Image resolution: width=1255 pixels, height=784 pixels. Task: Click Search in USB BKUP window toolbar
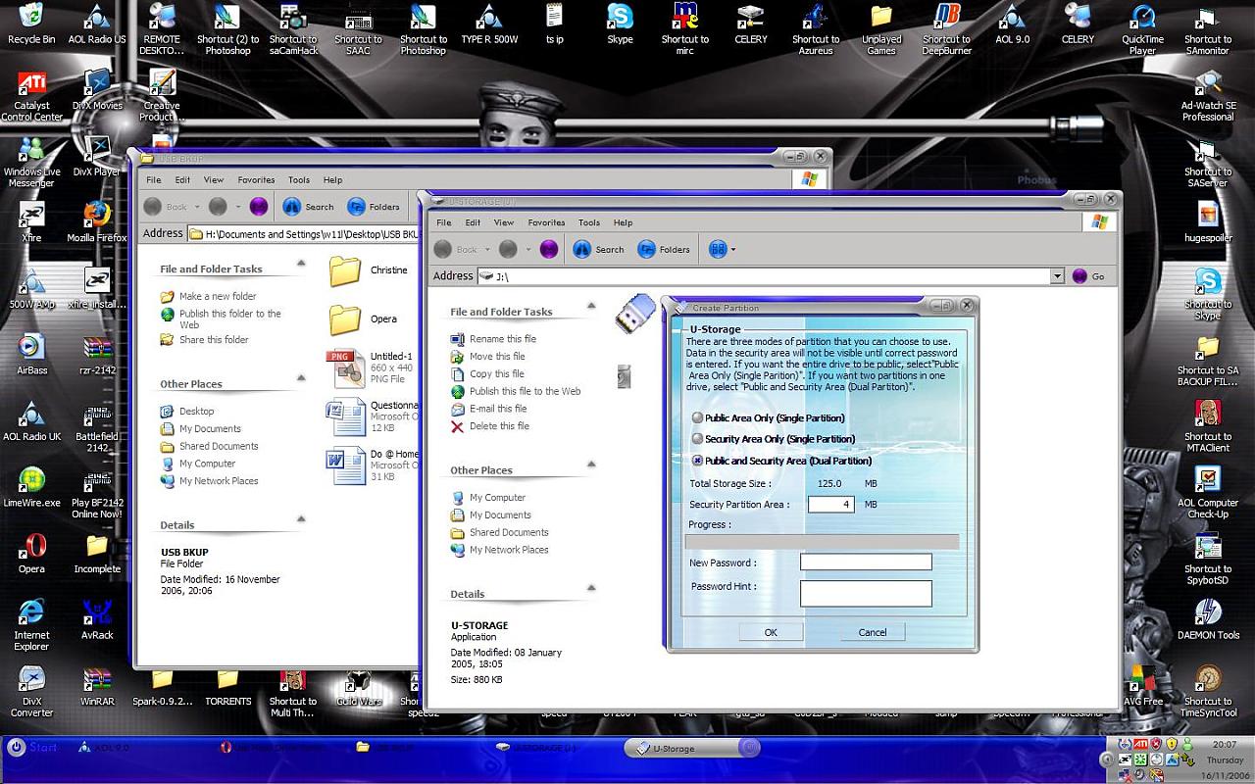coord(309,207)
